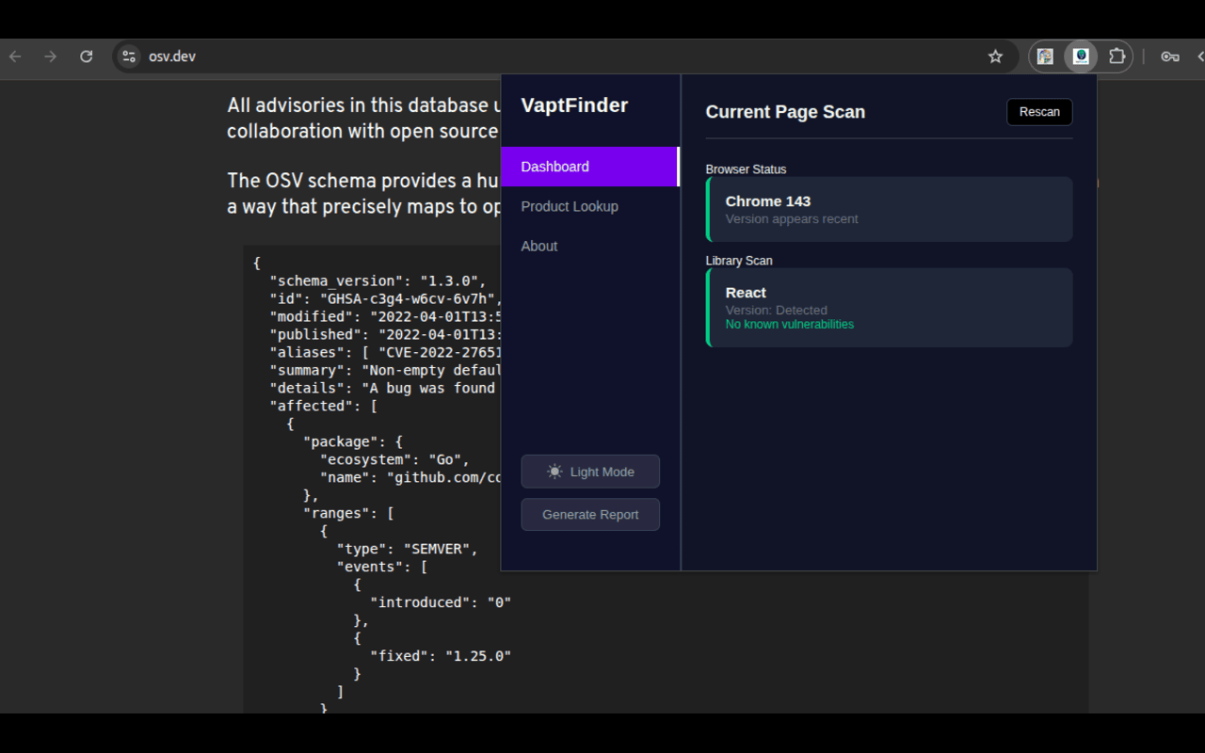The height and width of the screenshot is (753, 1205).
Task: Select the Chrome 143 browser status card
Action: click(889, 209)
